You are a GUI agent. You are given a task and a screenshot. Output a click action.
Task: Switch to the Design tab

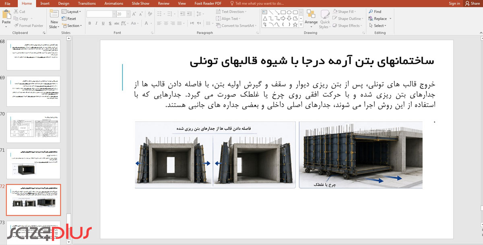(x=64, y=3)
